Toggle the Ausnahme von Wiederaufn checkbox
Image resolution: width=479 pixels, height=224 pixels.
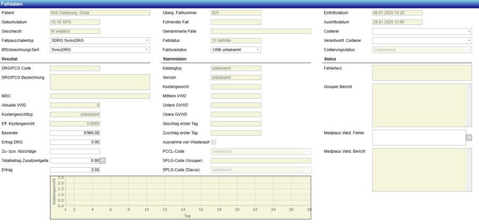tap(213, 142)
